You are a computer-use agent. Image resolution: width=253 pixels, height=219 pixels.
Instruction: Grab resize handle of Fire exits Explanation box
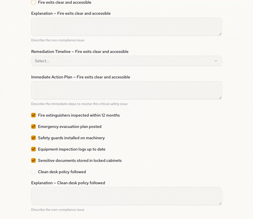220,34
